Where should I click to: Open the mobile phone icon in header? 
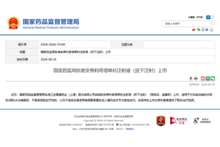click(x=203, y=29)
